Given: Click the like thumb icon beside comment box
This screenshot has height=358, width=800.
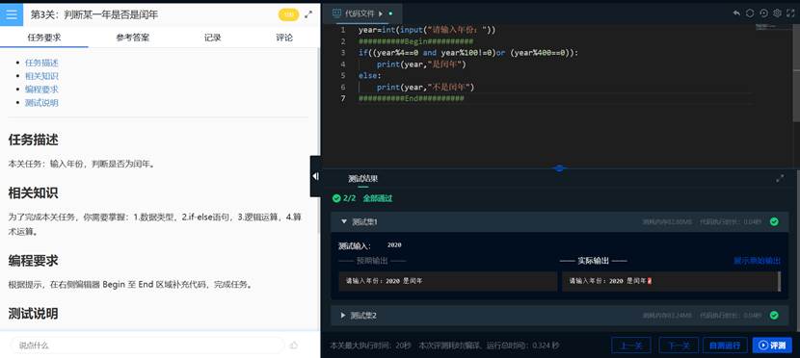Looking at the screenshot, I should (x=294, y=345).
